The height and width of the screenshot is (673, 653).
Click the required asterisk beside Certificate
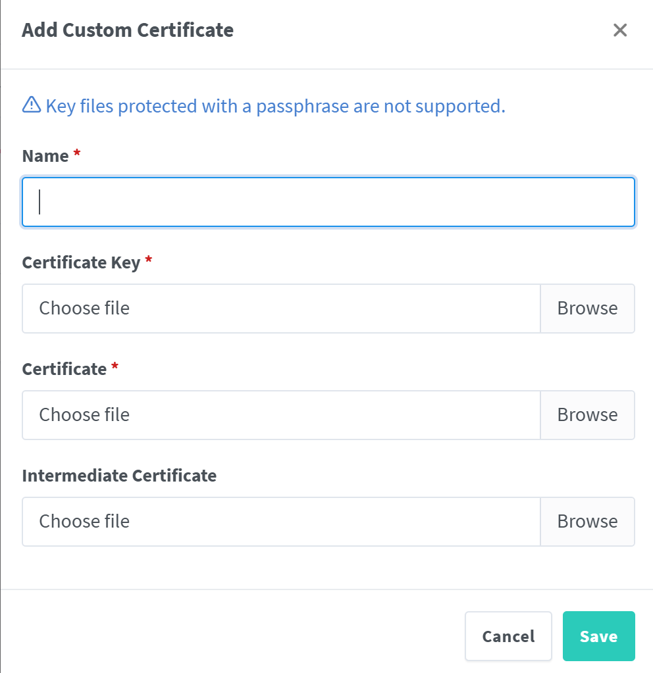[115, 366]
